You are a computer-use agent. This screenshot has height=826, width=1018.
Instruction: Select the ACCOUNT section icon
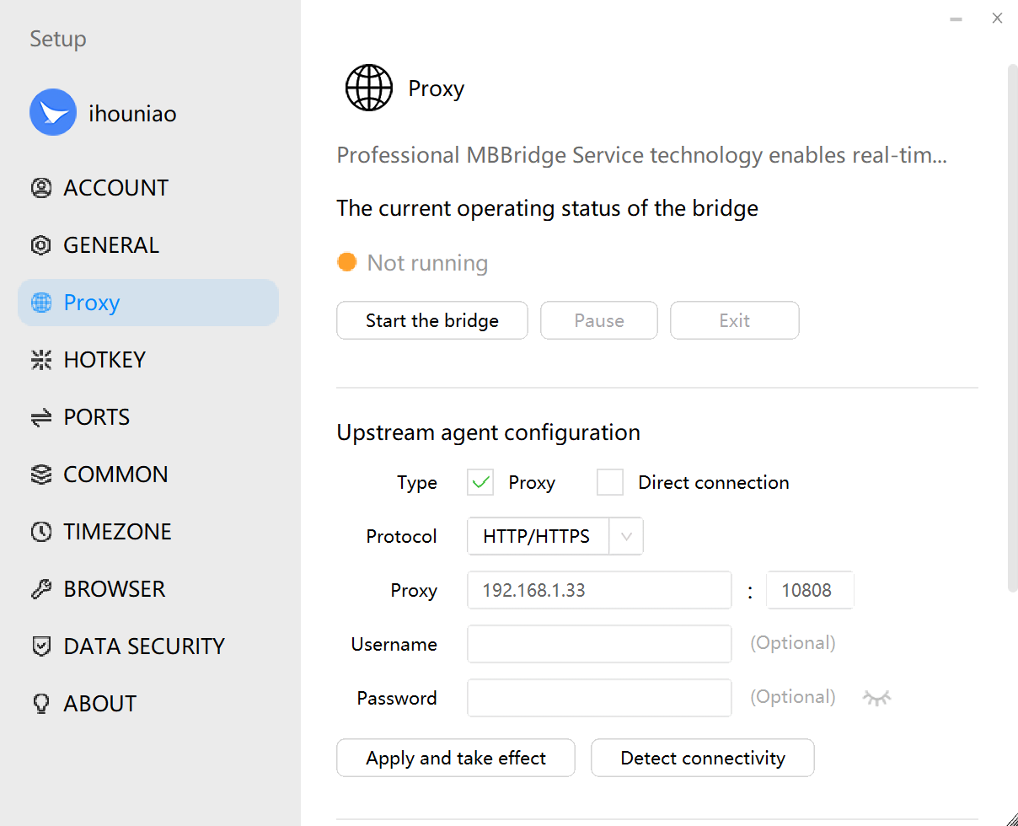(x=40, y=187)
